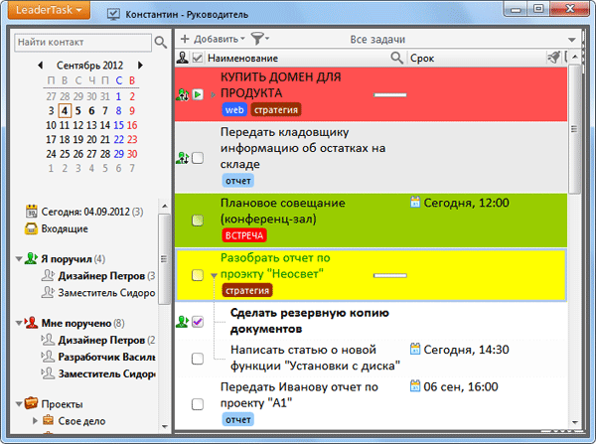This screenshot has height=444, width=596.
Task: Click progress bar of Разобрать отчет task
Action: 390,275
